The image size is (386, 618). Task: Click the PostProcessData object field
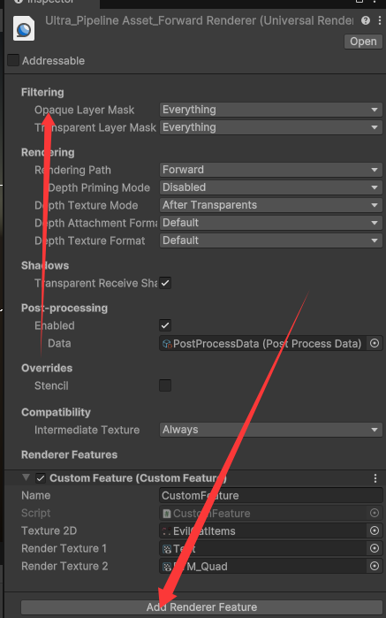click(262, 343)
